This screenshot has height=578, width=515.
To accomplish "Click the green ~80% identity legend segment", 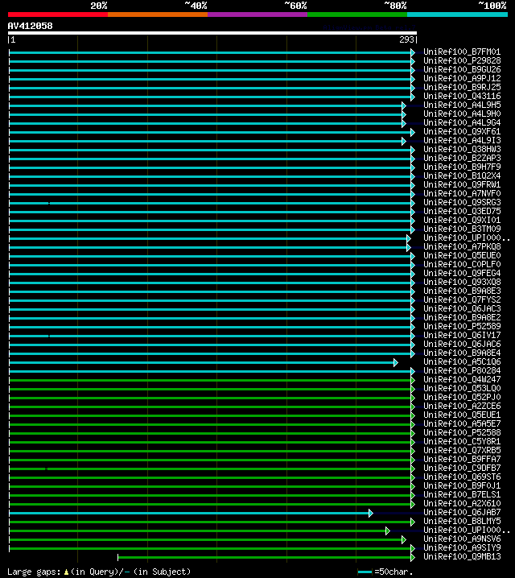I will [357, 14].
